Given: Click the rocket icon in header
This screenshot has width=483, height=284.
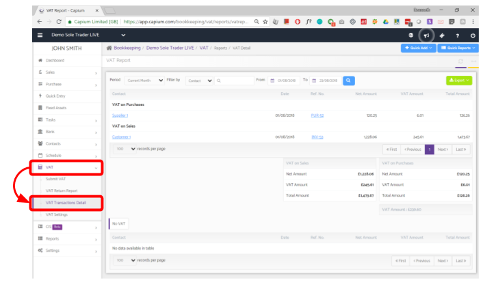Looking at the screenshot, I should 442,35.
